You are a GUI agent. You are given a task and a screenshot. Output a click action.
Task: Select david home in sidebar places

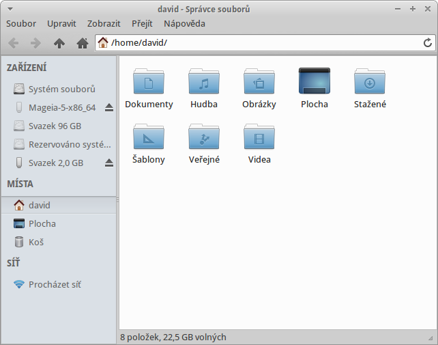pyautogui.click(x=59, y=205)
